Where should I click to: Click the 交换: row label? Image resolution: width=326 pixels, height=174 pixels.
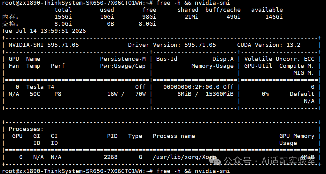[10, 24]
